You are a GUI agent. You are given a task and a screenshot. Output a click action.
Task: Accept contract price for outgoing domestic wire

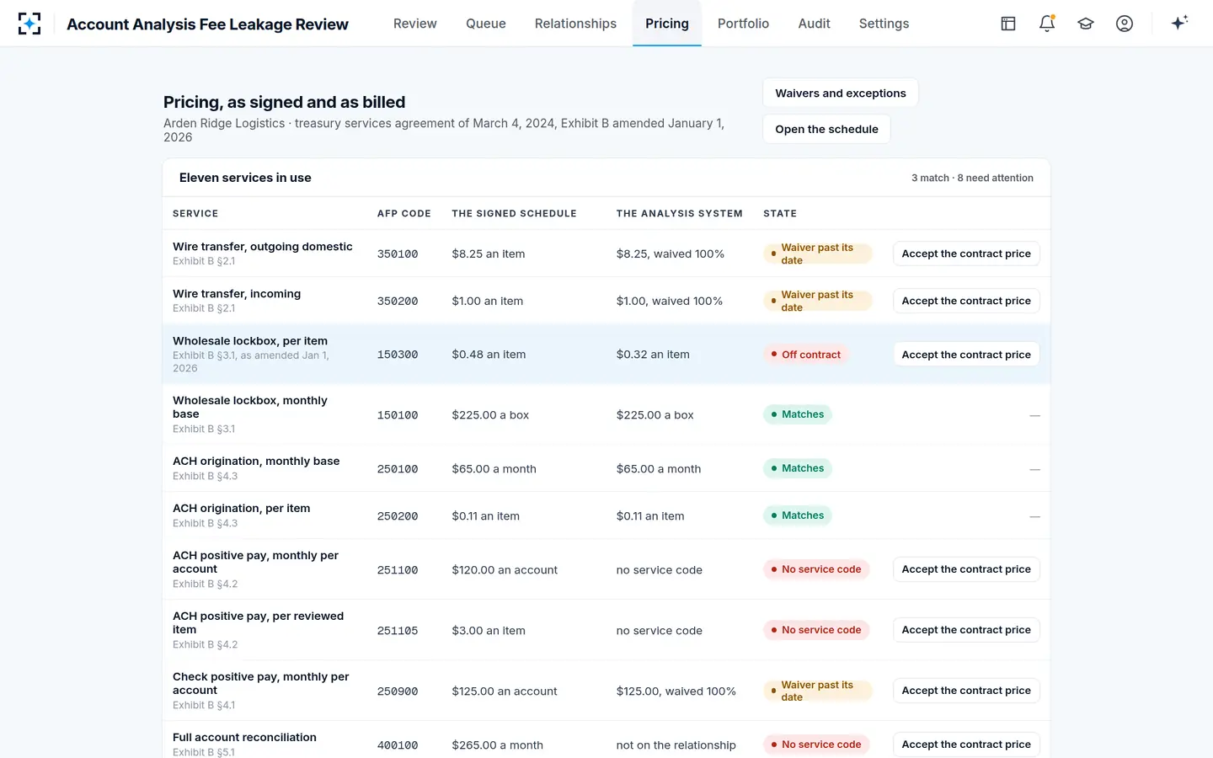(x=966, y=254)
